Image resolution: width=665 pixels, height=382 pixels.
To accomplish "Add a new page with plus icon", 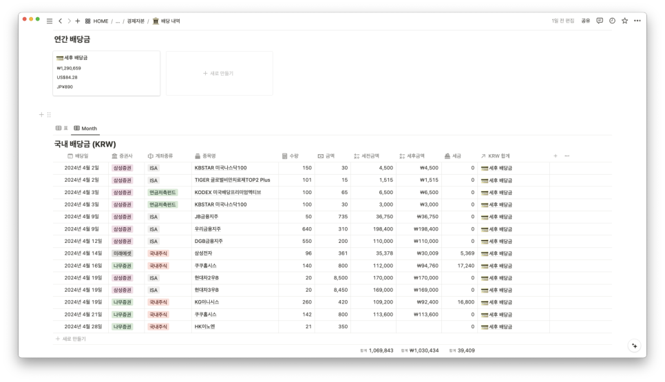I will [x=78, y=21].
